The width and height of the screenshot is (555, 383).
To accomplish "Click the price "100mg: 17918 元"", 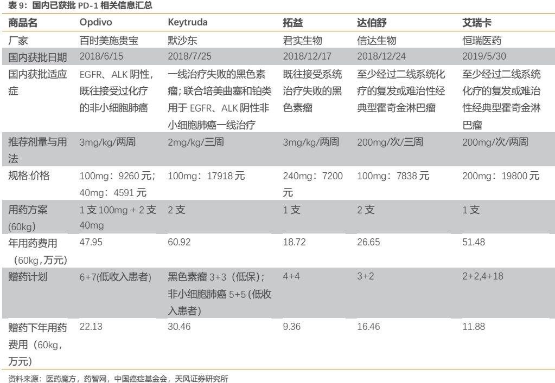I will (x=206, y=176).
